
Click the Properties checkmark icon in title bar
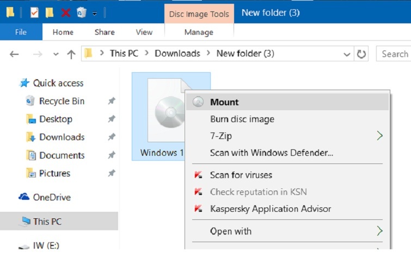(35, 12)
